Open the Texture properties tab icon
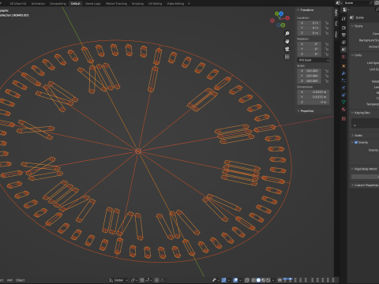Screen dimensions: 379x284 [343, 118]
